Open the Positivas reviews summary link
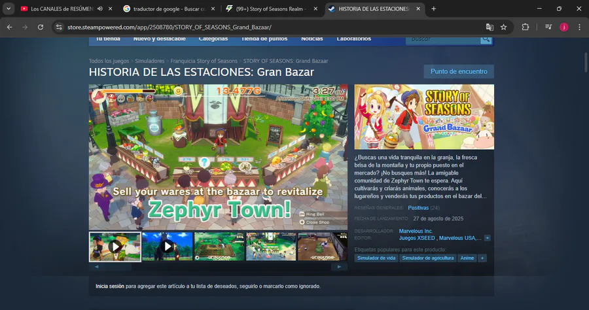This screenshot has width=589, height=310. click(418, 207)
